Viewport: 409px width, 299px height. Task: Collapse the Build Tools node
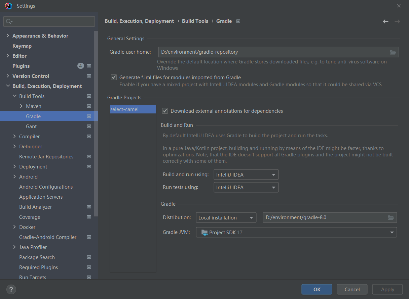(x=14, y=96)
